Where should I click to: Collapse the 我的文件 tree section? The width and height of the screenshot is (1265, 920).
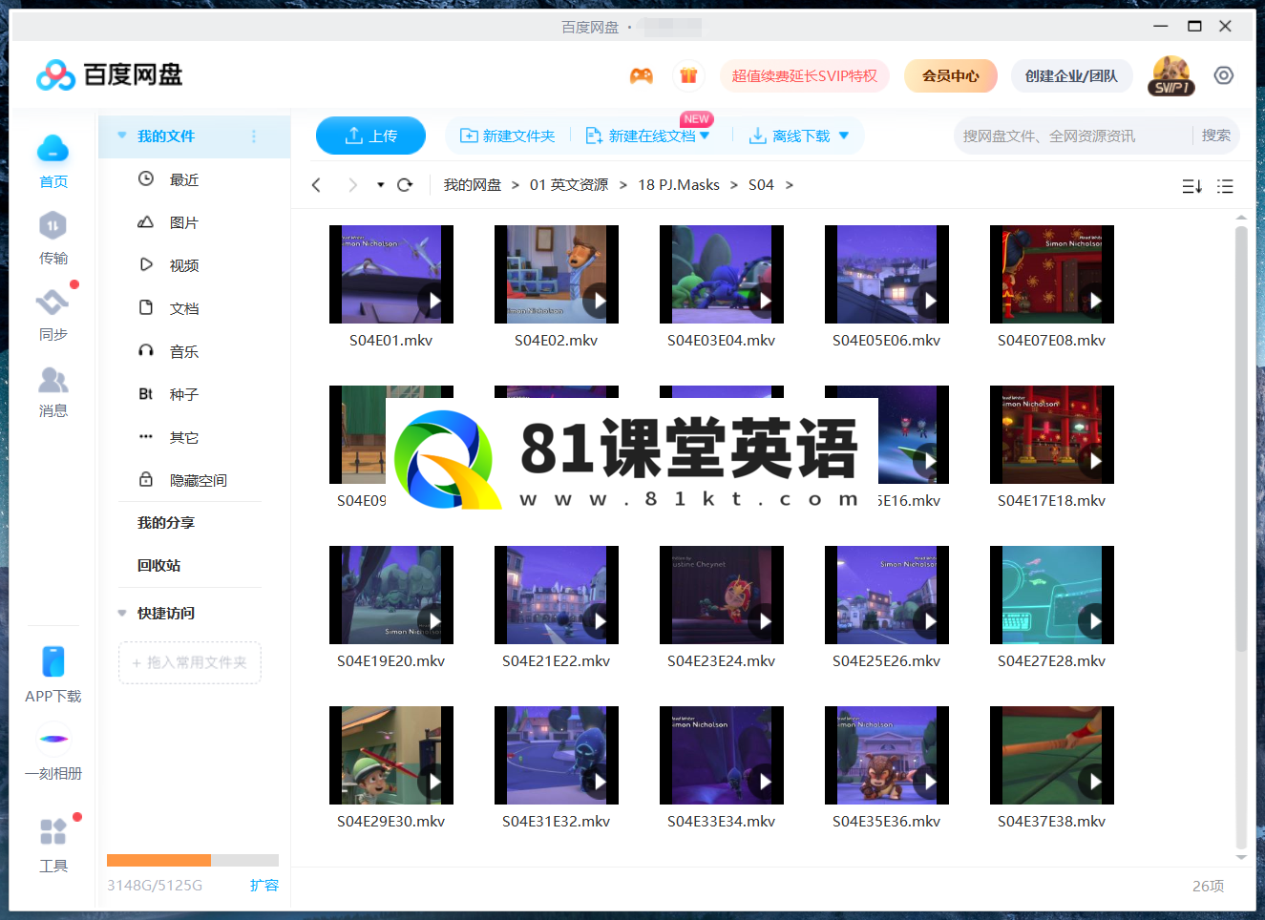(122, 136)
